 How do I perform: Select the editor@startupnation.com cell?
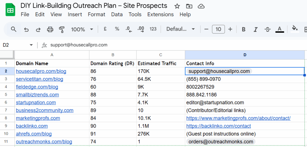pyautogui.click(x=245, y=103)
